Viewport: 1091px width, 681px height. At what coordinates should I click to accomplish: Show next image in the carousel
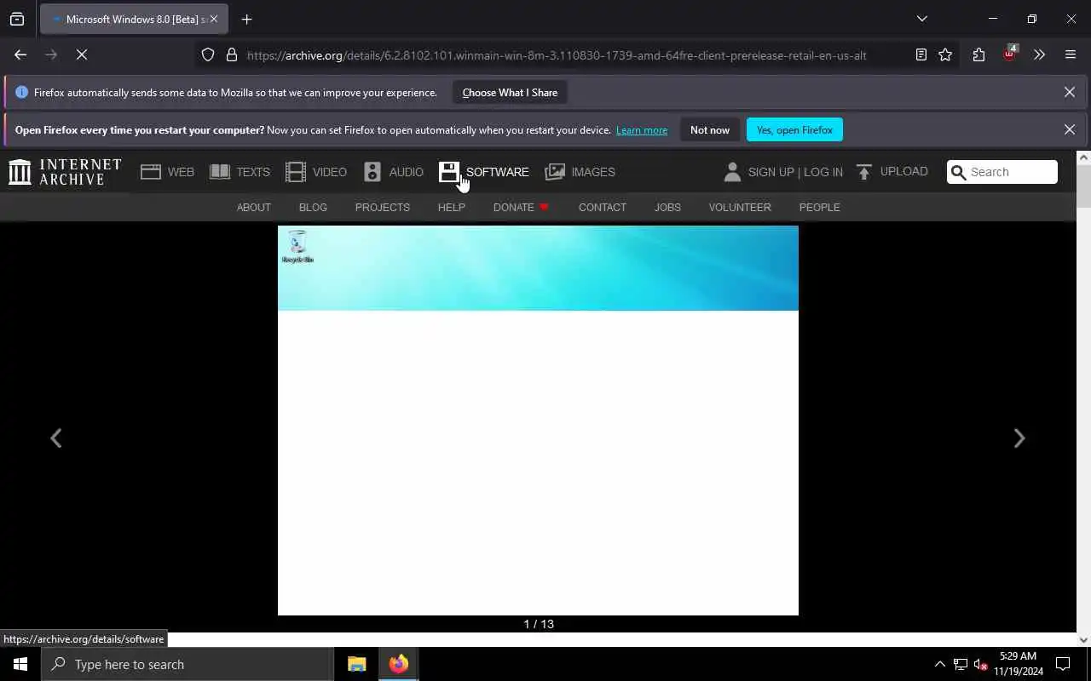point(1019,438)
